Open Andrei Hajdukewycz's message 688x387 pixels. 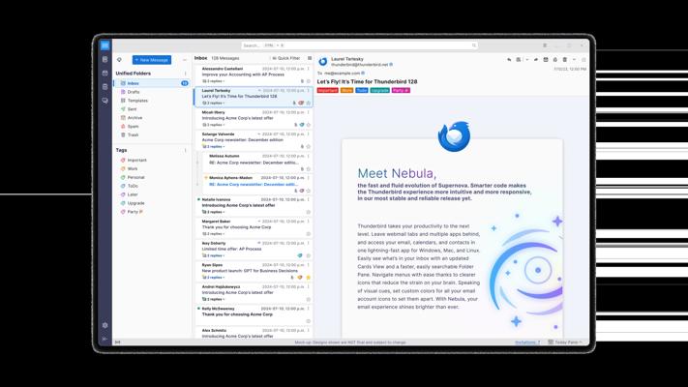254,292
